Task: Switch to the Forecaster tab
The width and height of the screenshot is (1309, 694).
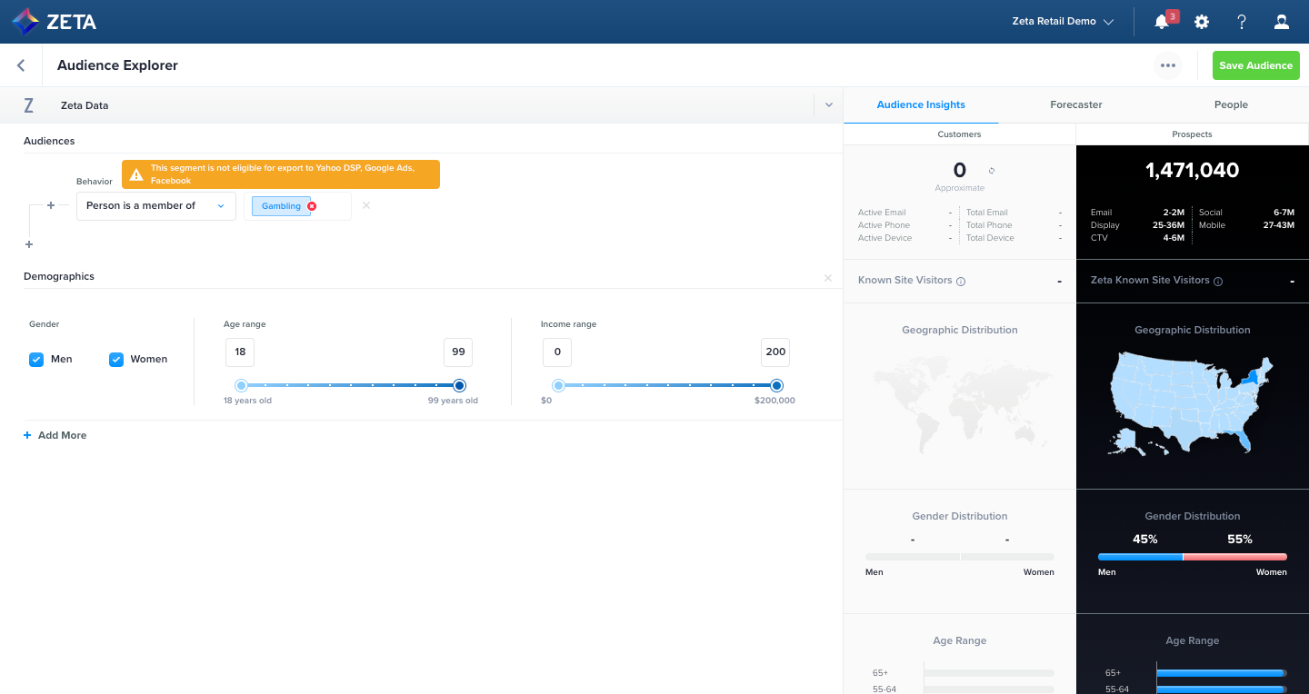Action: (1076, 104)
